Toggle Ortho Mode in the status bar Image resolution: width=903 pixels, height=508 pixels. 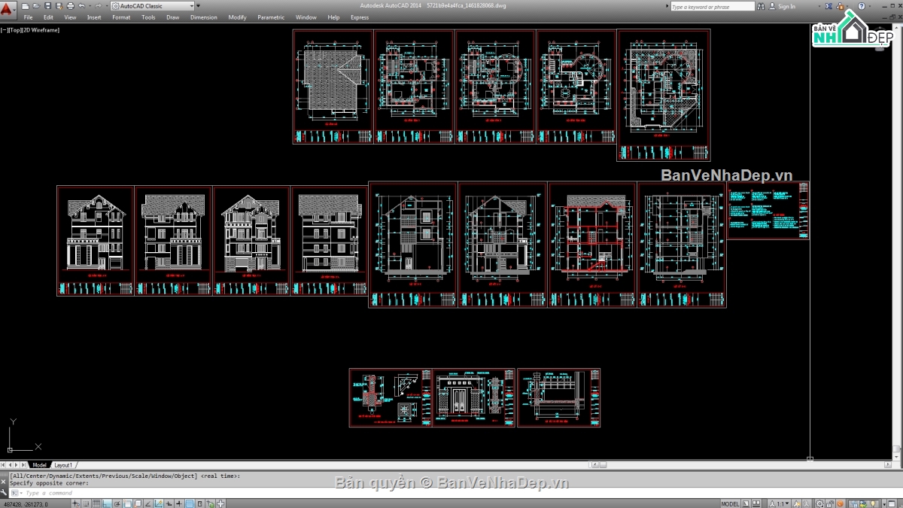[x=106, y=503]
